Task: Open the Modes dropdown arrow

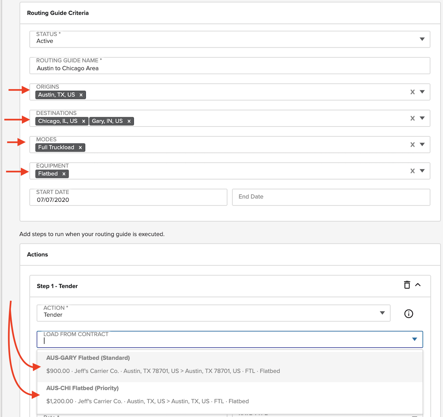Action: 422,145
